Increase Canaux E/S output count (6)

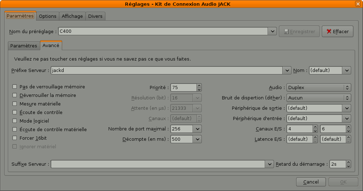[x=348, y=127]
